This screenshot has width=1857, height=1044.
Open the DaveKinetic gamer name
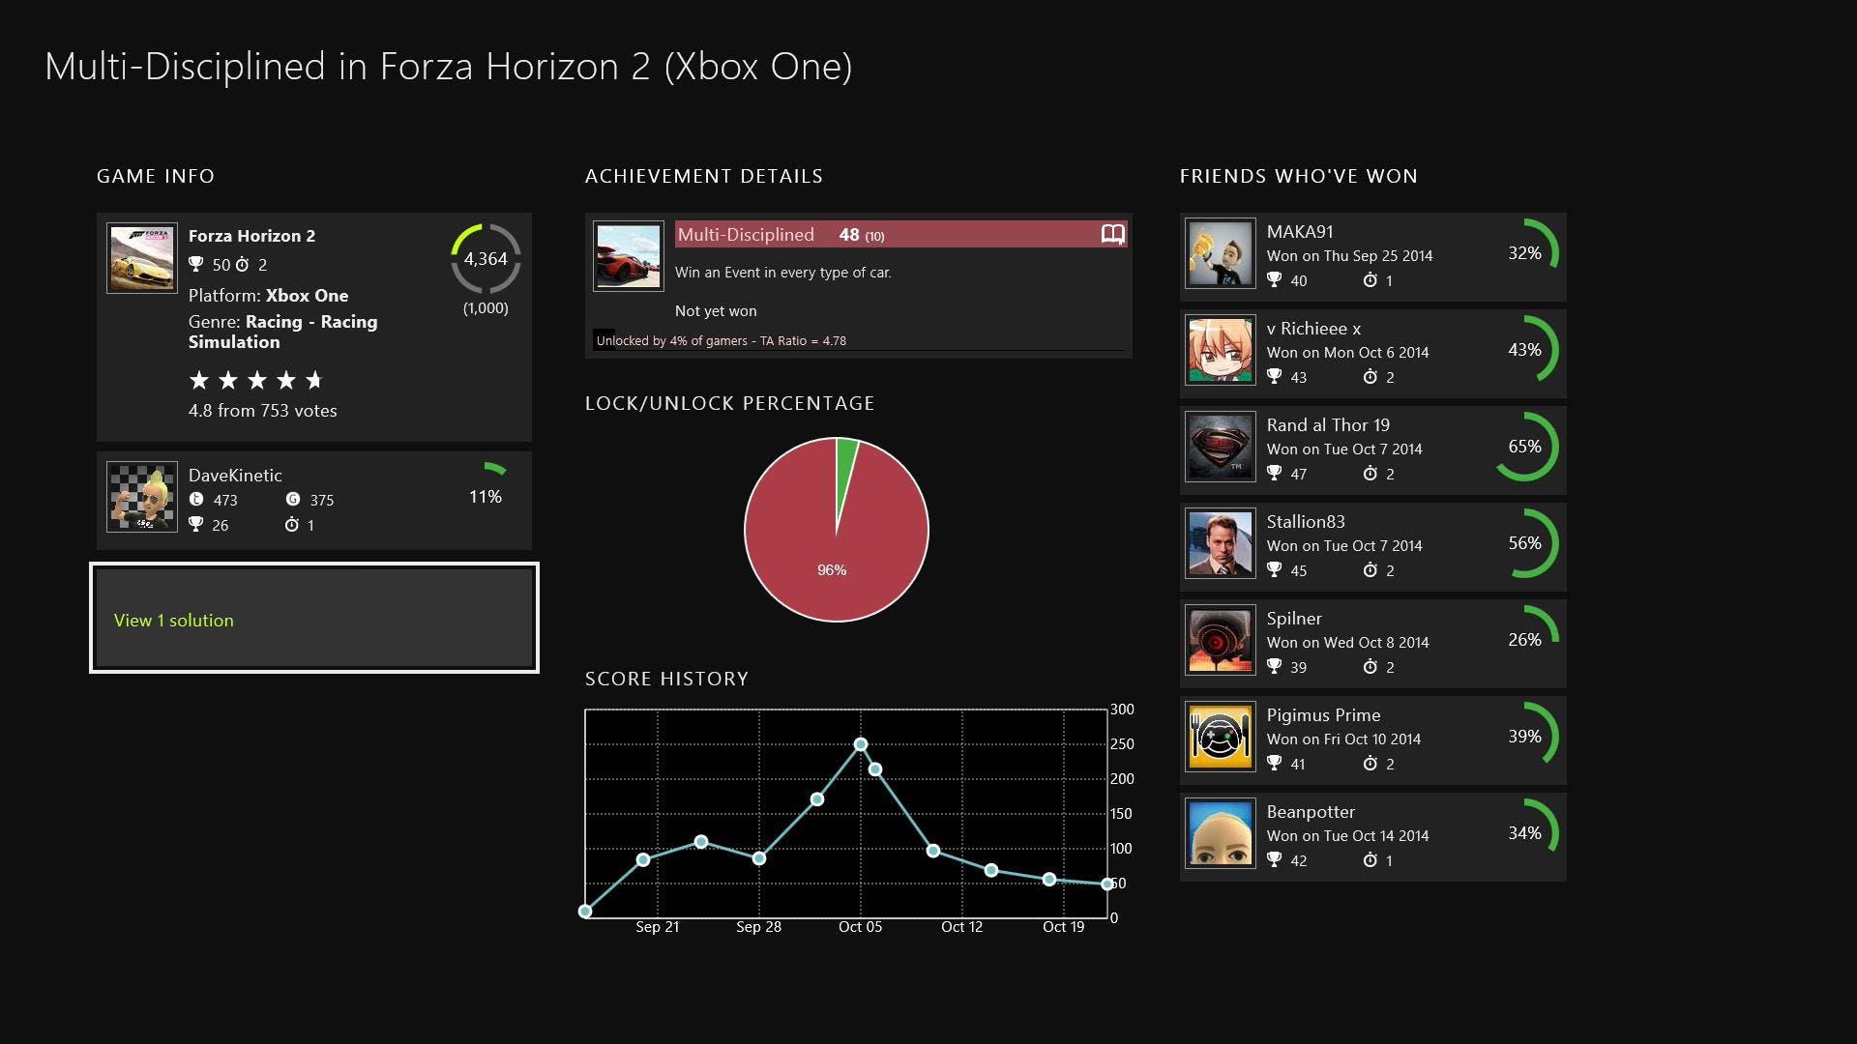coord(235,476)
